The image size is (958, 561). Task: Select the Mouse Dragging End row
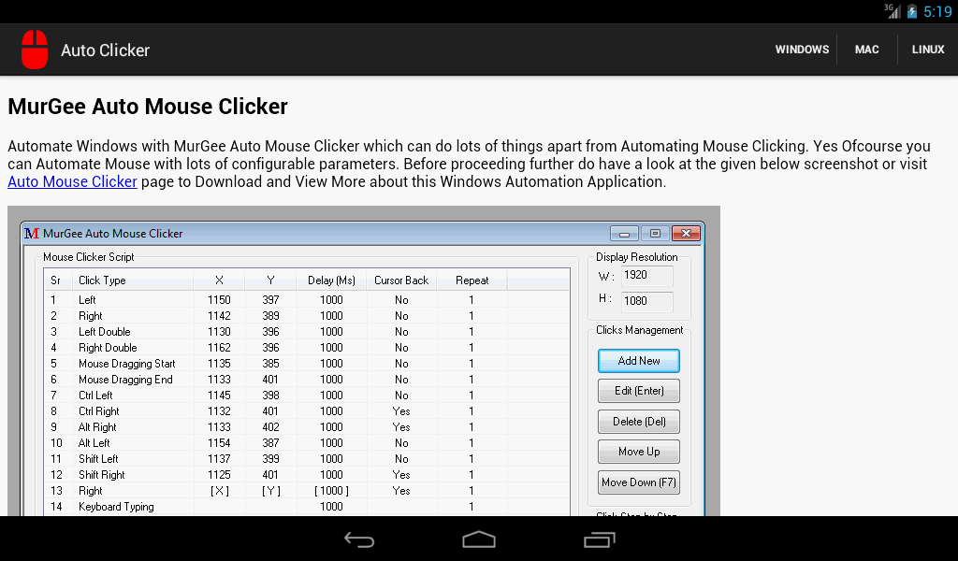coord(307,379)
